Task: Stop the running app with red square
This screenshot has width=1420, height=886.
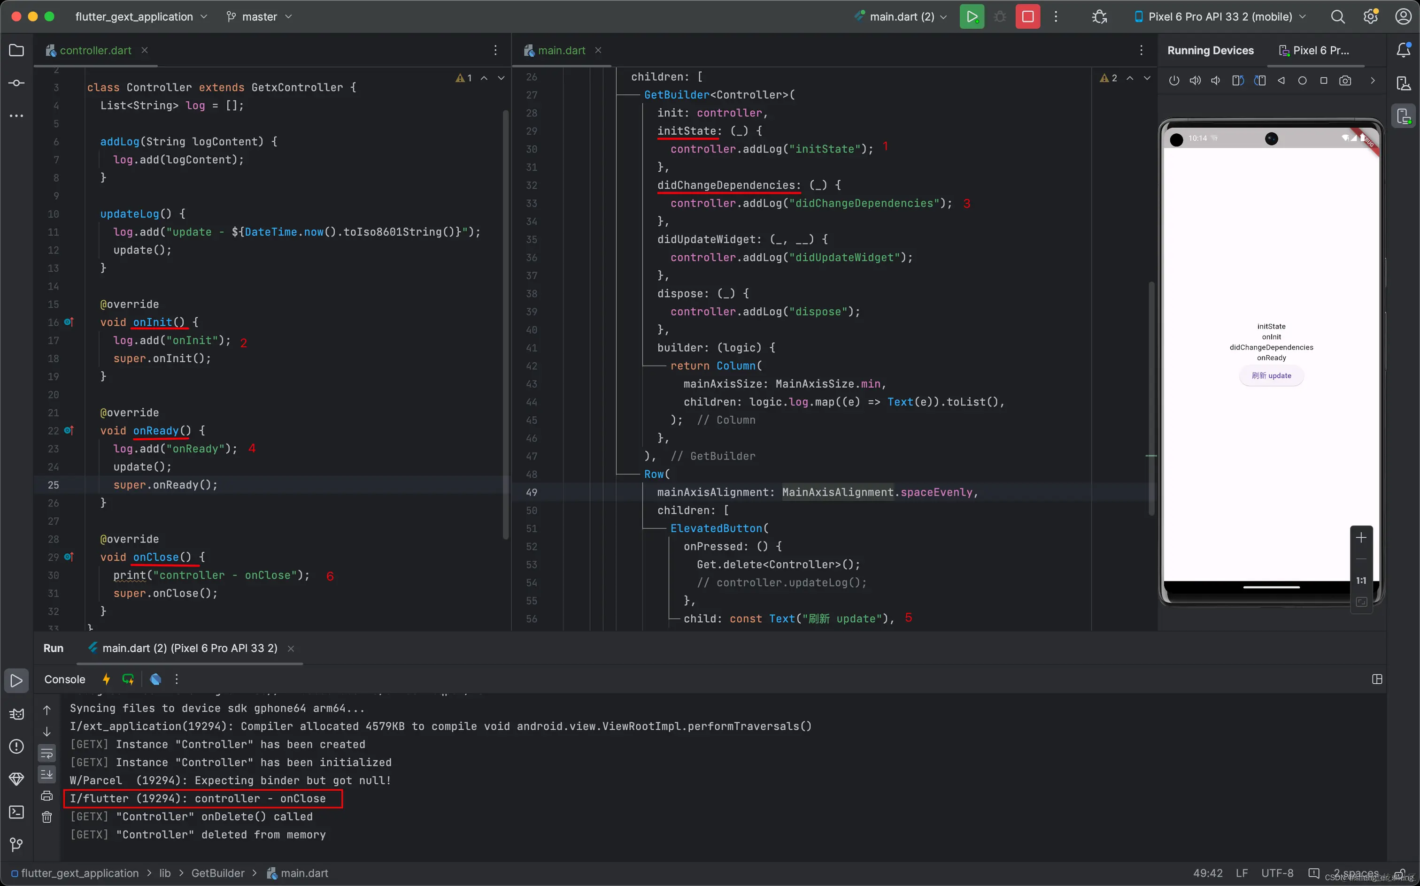Action: 1027,16
